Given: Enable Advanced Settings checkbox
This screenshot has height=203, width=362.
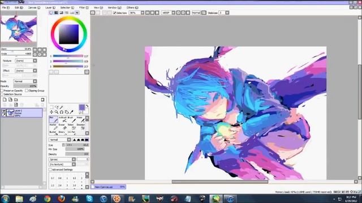Looking at the screenshot, I should pyautogui.click(x=50, y=170).
